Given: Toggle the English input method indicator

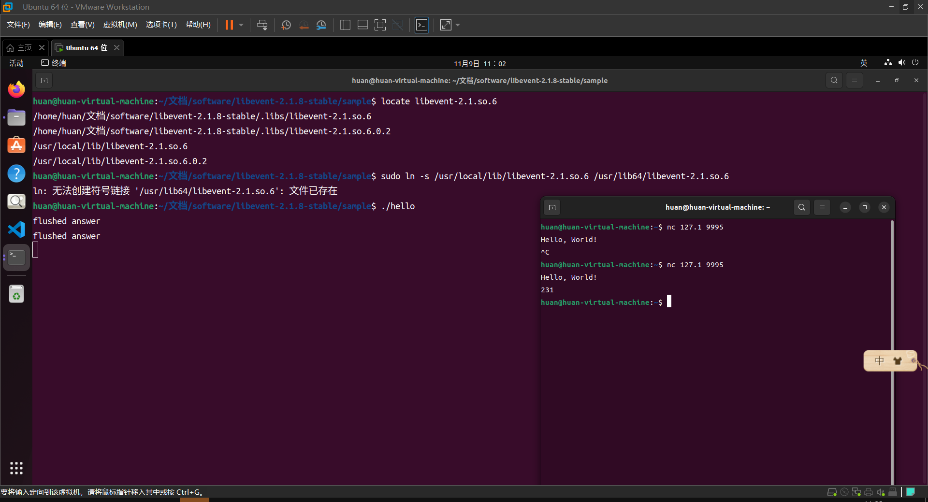Looking at the screenshot, I should coord(864,63).
